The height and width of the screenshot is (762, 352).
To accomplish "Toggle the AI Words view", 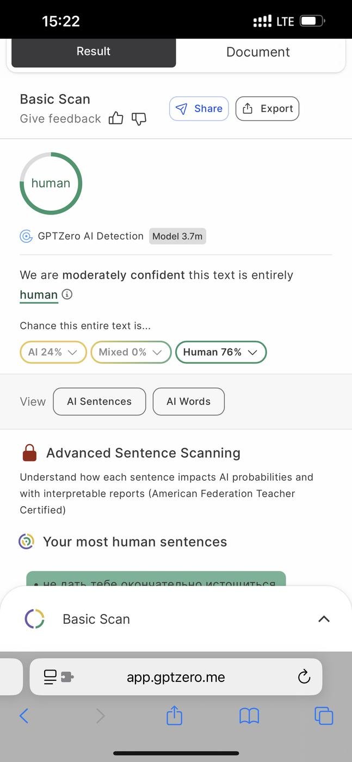I will (188, 402).
